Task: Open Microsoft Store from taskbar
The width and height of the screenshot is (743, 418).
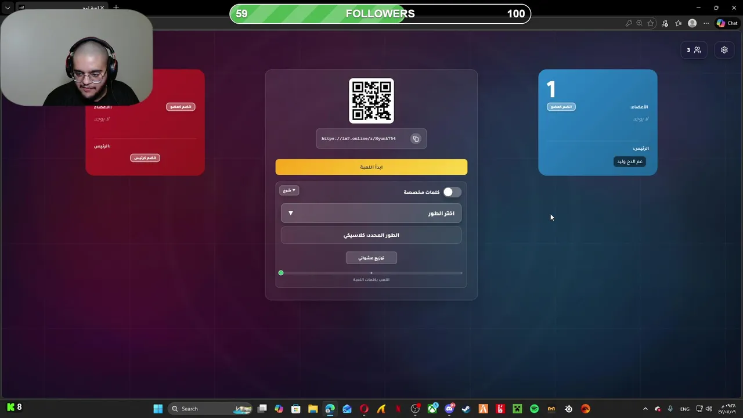Action: pos(296,409)
